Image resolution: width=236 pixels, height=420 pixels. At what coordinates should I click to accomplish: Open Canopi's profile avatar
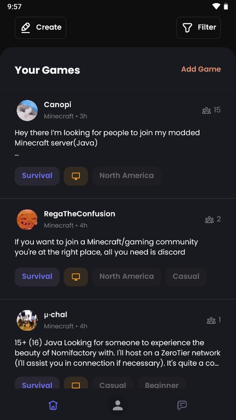(27, 110)
